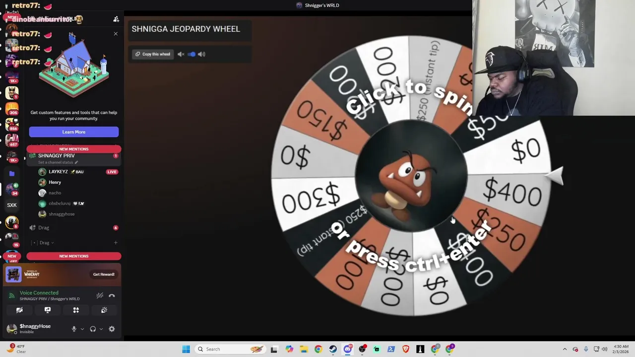The height and width of the screenshot is (357, 635).
Task: Open the activities launcher button
Action: click(76, 310)
